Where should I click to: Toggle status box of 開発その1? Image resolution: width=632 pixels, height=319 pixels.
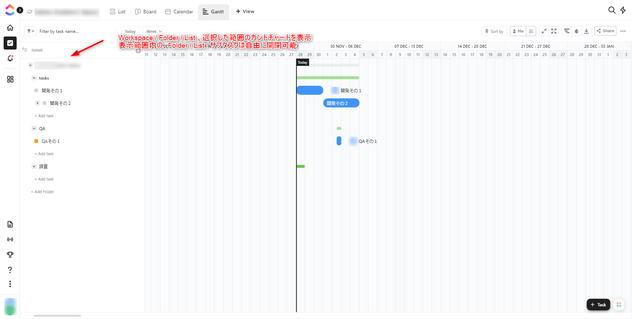[36, 90]
